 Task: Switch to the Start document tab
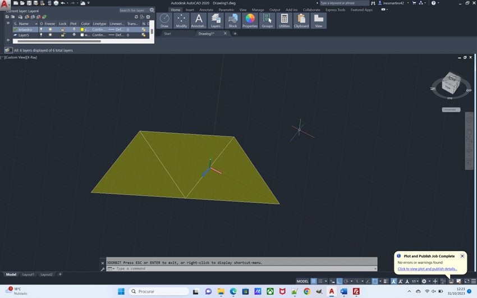point(168,34)
